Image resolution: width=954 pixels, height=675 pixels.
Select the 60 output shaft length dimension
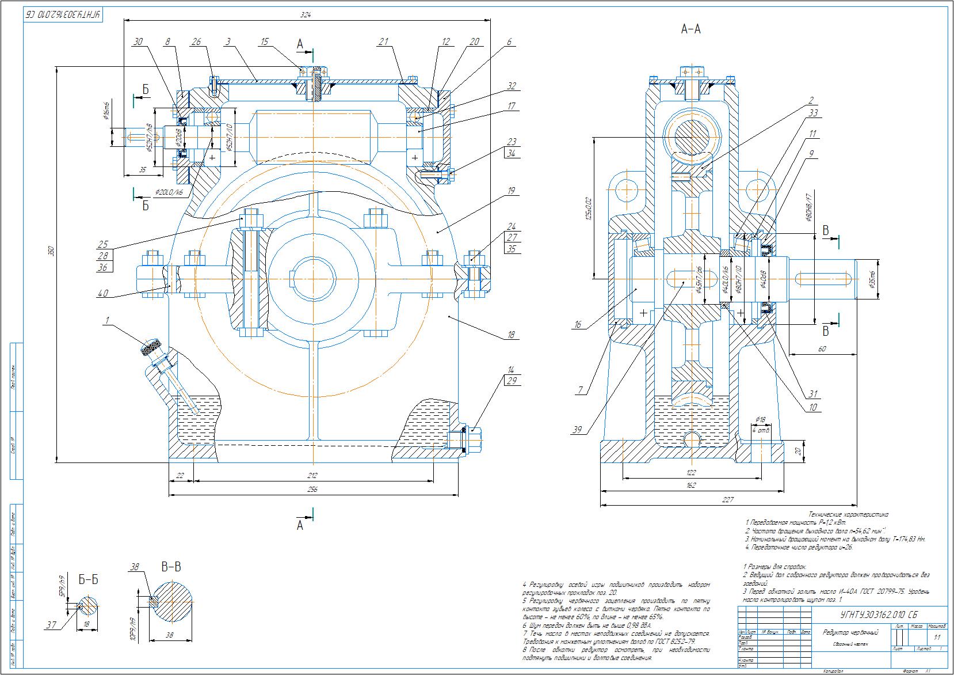(x=822, y=348)
